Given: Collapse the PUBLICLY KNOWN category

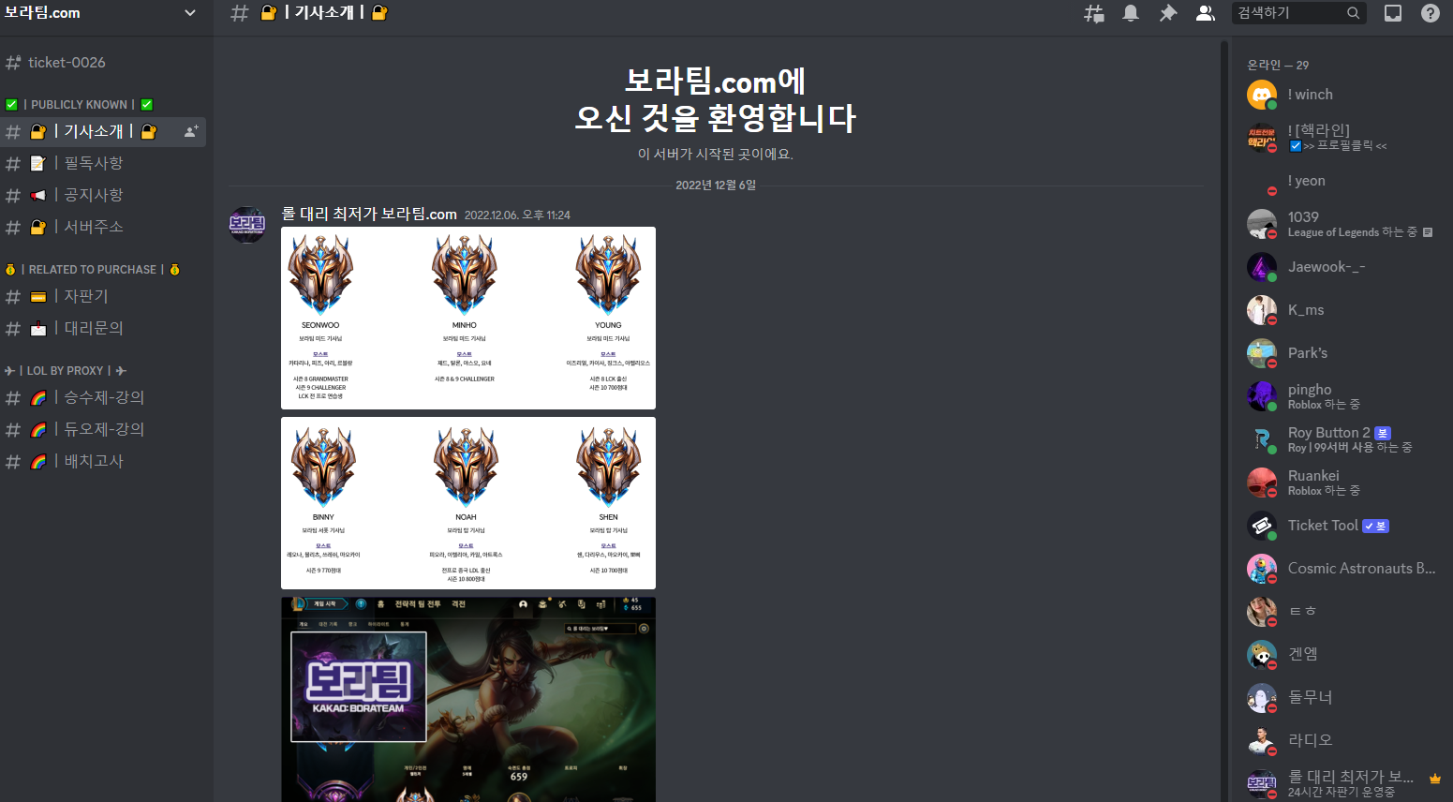Looking at the screenshot, I should point(80,105).
